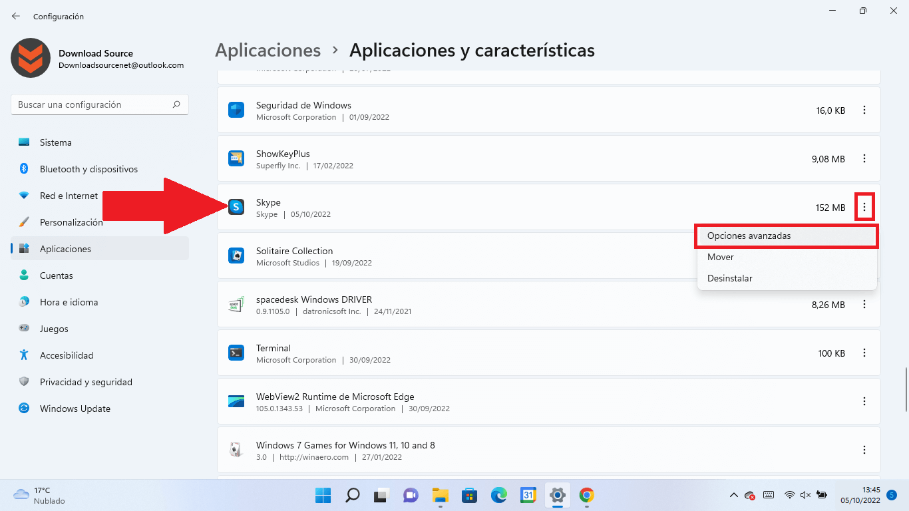Click the Downloadsourcenet@outlook.com account email

121,65
